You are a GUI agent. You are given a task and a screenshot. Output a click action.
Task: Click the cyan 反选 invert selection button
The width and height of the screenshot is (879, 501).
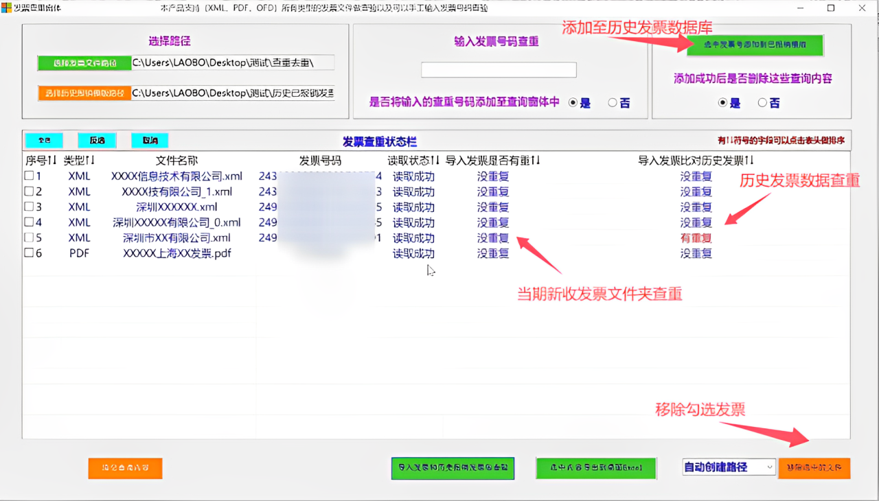coord(97,140)
